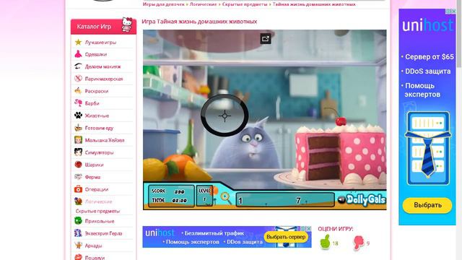
Task: Rate the game with the pink thumbs down
Action: tap(358, 243)
